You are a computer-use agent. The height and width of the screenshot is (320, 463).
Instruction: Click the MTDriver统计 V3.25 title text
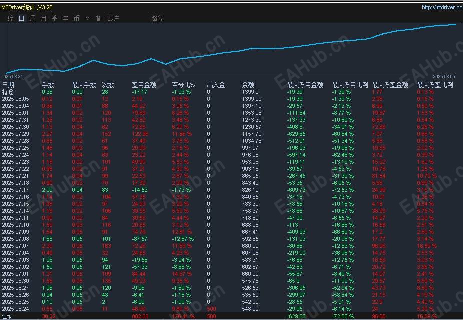click(27, 7)
